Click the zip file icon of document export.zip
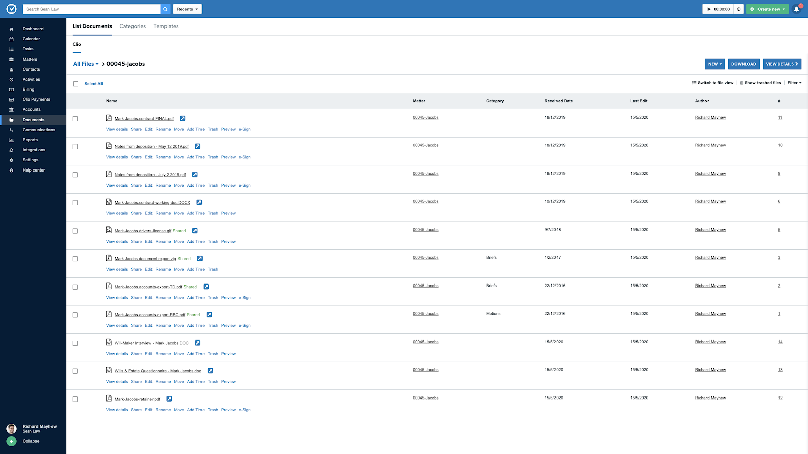 click(x=109, y=258)
